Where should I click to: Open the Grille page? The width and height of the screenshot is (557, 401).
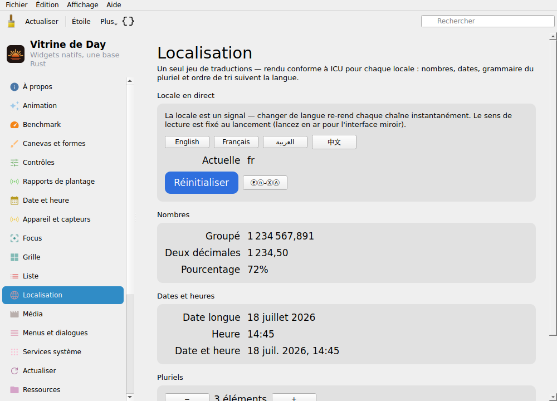(63, 257)
